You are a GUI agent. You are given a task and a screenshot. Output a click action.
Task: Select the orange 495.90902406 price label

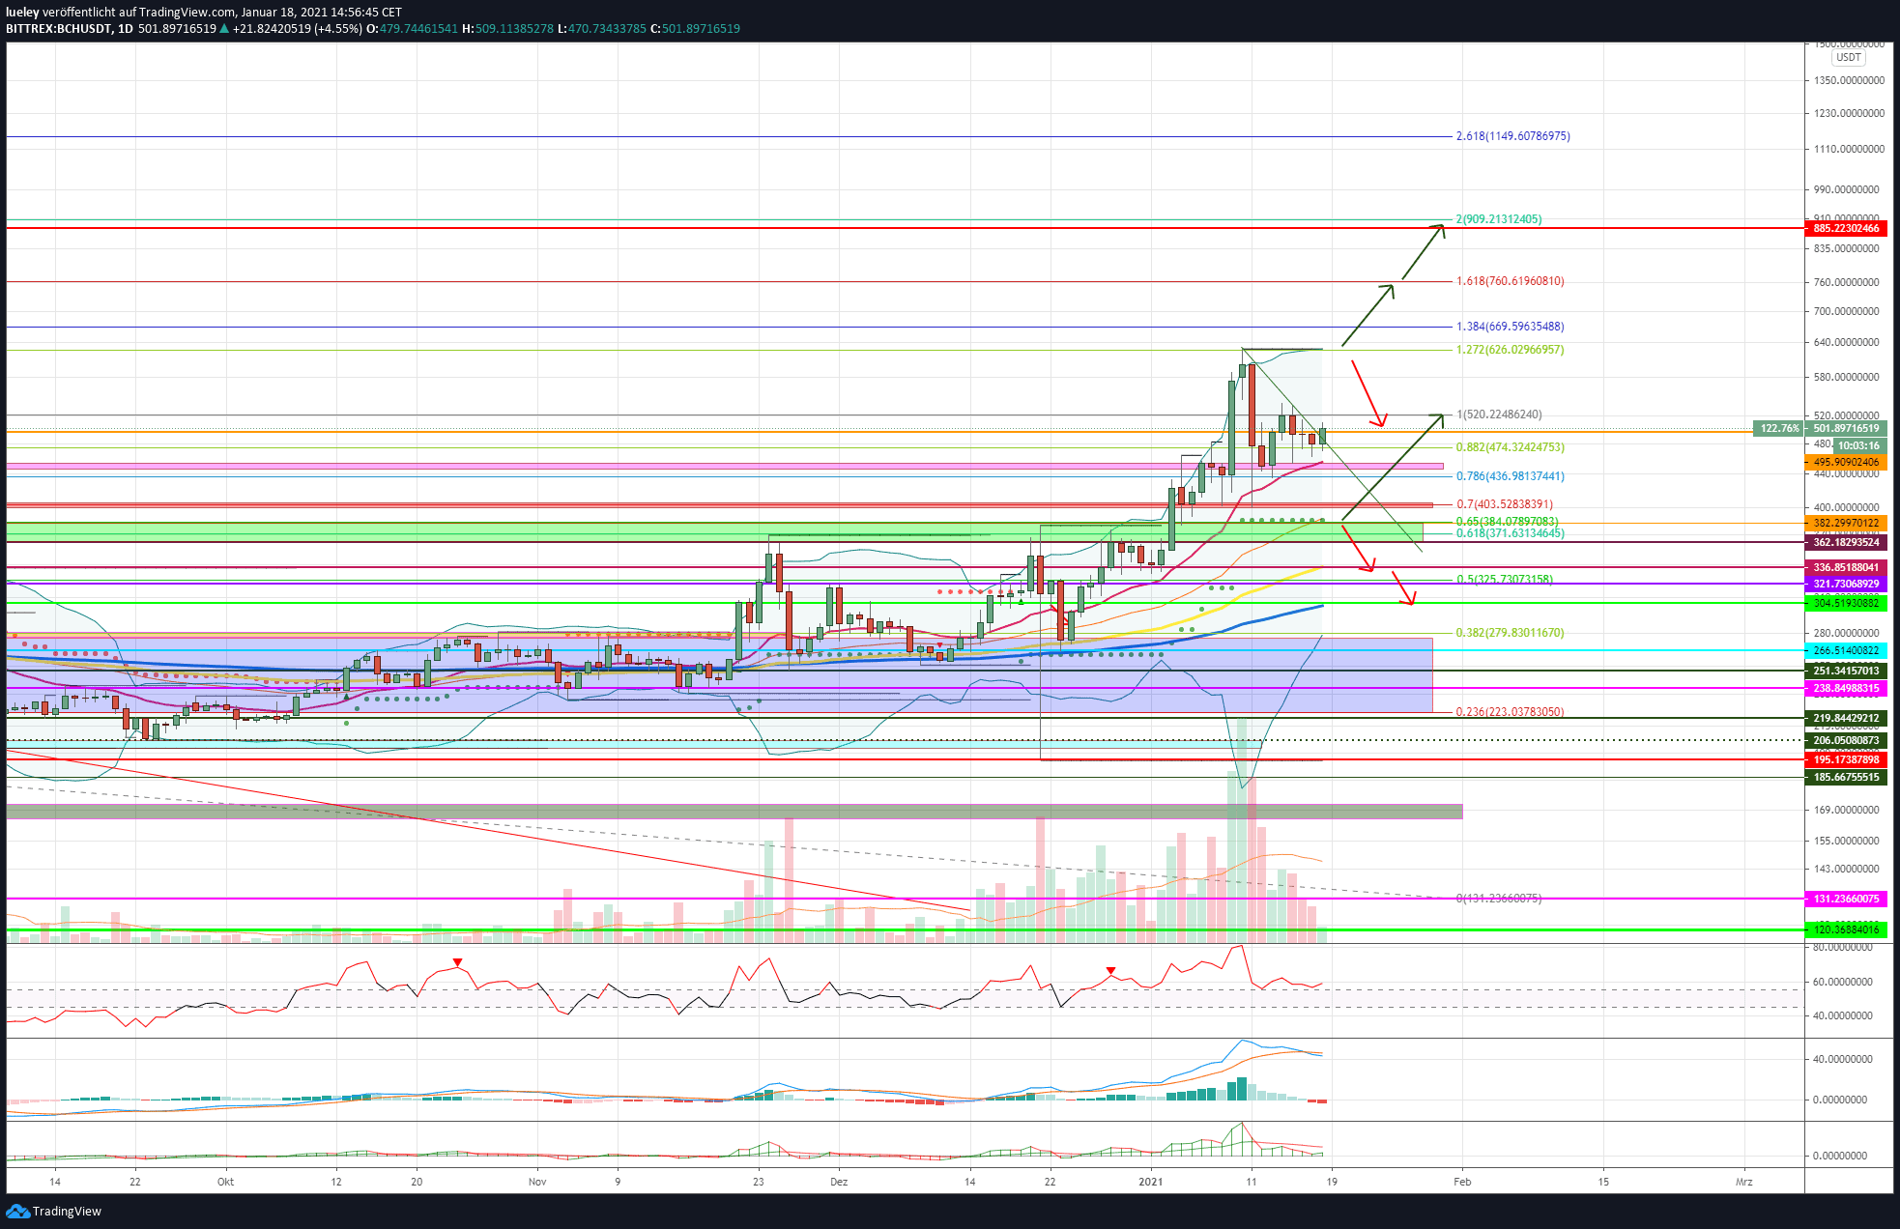click(1846, 463)
